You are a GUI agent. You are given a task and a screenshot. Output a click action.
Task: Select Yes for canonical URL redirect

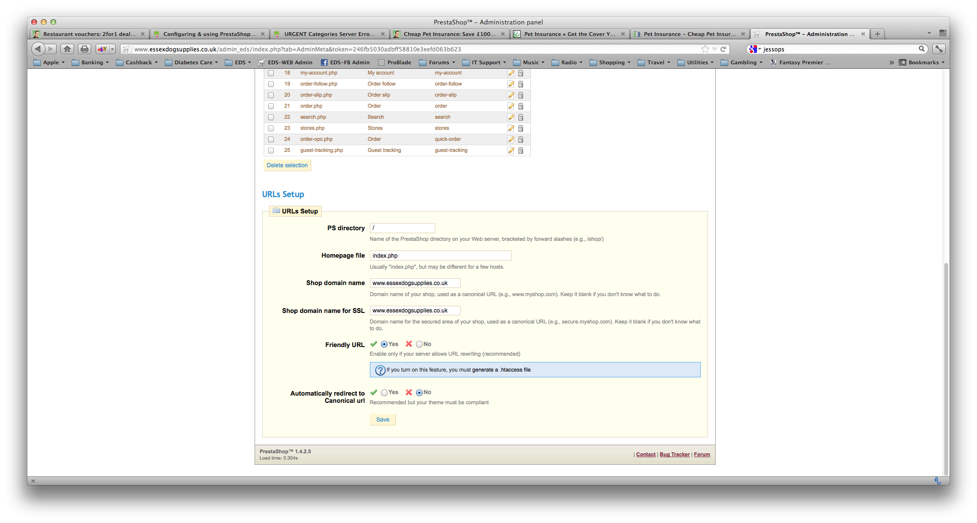pyautogui.click(x=384, y=393)
